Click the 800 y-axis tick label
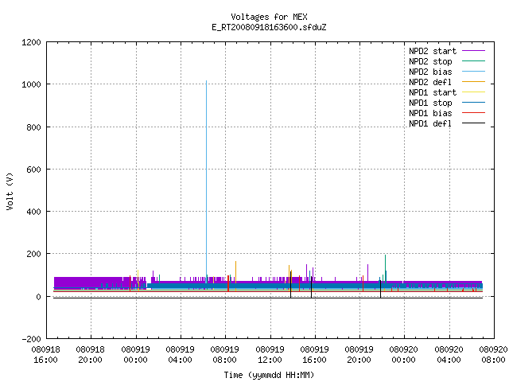509x382 pixels. (33, 127)
